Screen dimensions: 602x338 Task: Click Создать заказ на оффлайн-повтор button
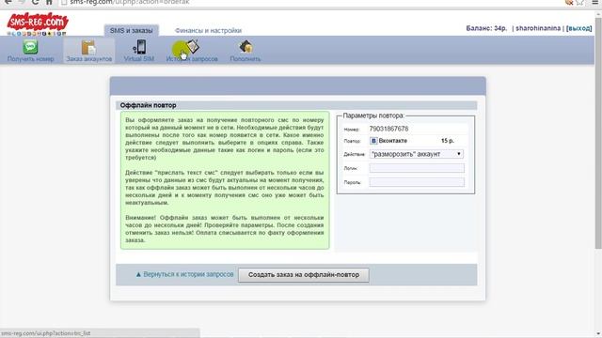pyautogui.click(x=303, y=275)
